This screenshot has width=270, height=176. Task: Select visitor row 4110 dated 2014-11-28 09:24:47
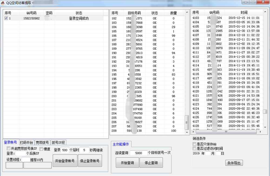(227, 48)
